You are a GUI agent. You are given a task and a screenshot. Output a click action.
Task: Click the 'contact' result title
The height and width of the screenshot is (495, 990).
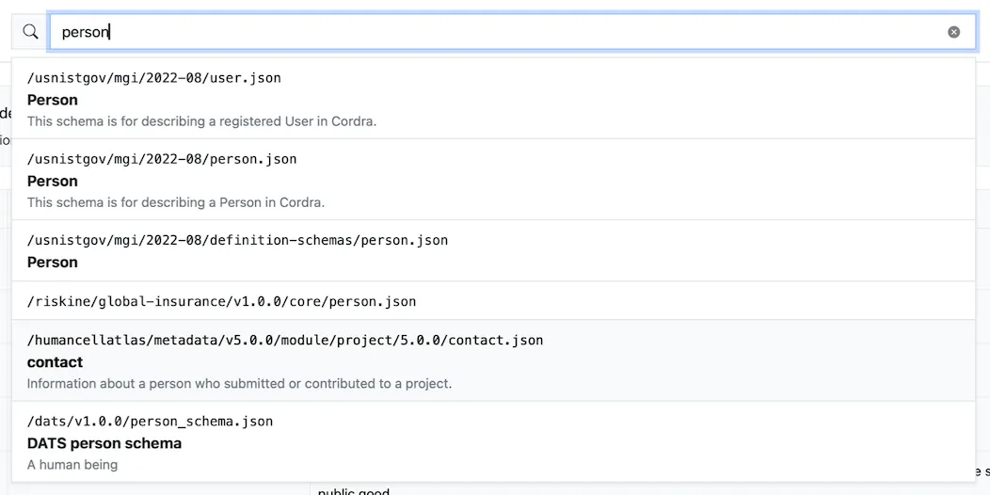[55, 362]
